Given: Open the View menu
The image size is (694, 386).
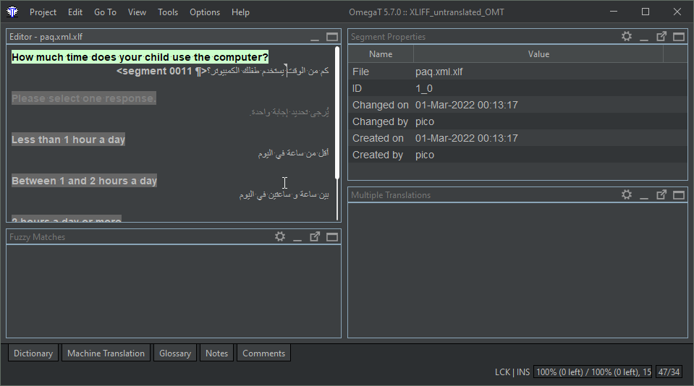Looking at the screenshot, I should (137, 12).
